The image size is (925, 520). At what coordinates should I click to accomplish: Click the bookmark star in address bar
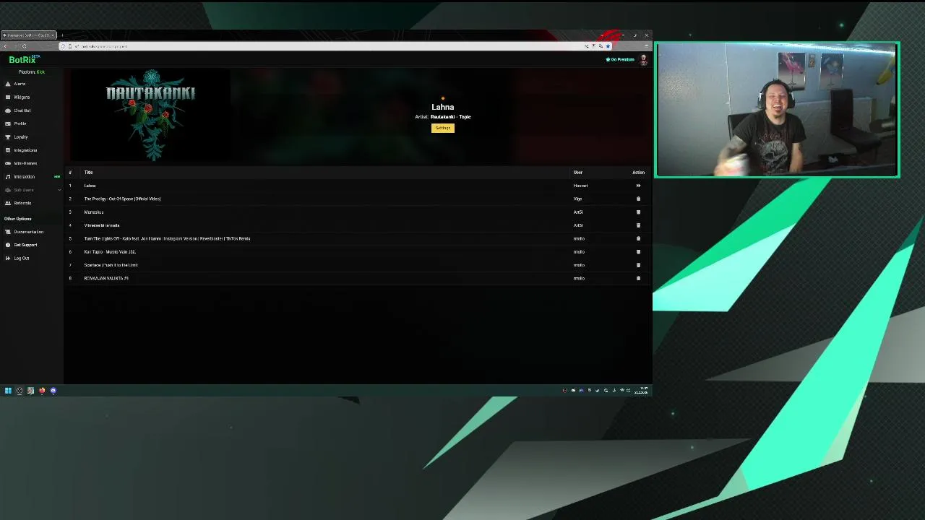click(608, 46)
